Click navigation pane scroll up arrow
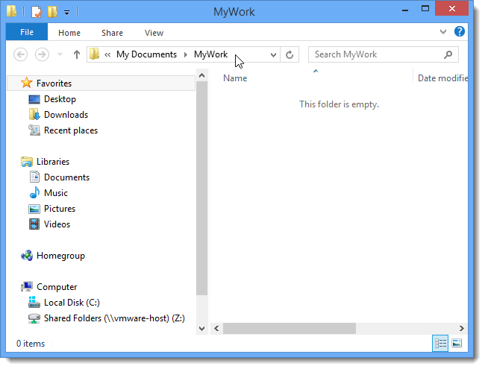485x369 pixels. pyautogui.click(x=202, y=75)
